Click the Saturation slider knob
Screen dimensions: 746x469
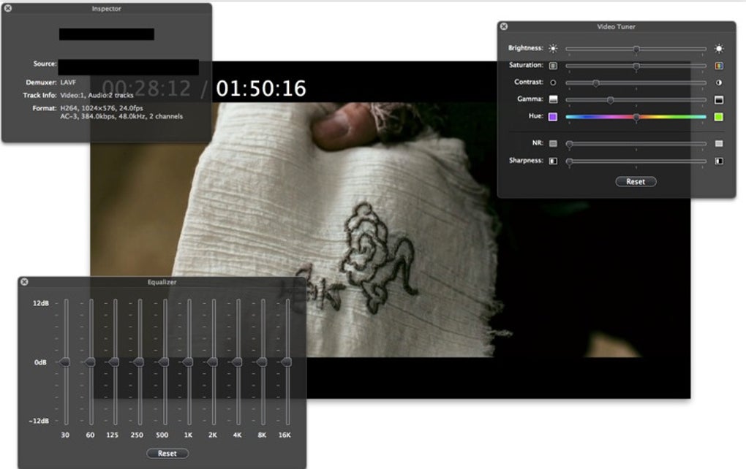click(636, 66)
